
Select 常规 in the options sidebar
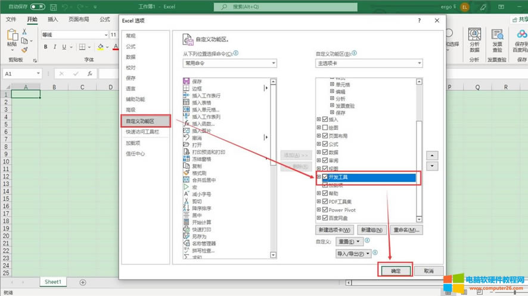pos(131,36)
